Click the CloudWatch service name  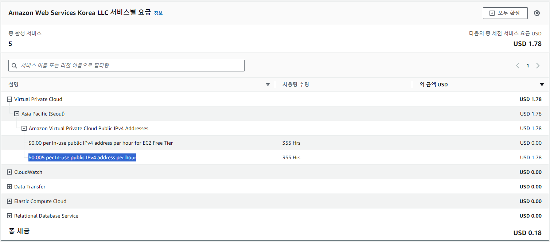point(28,172)
